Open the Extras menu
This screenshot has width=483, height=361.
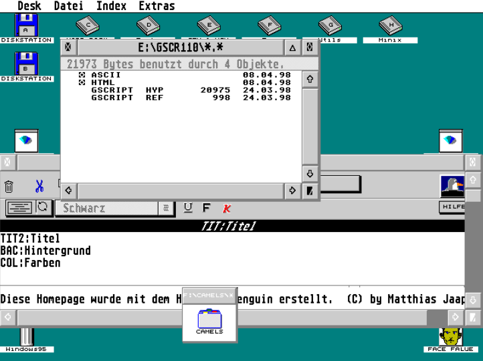[x=157, y=6]
